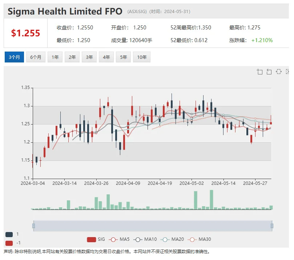Grab the right handle of zoom slider
The image size is (294, 260).
click(x=272, y=226)
